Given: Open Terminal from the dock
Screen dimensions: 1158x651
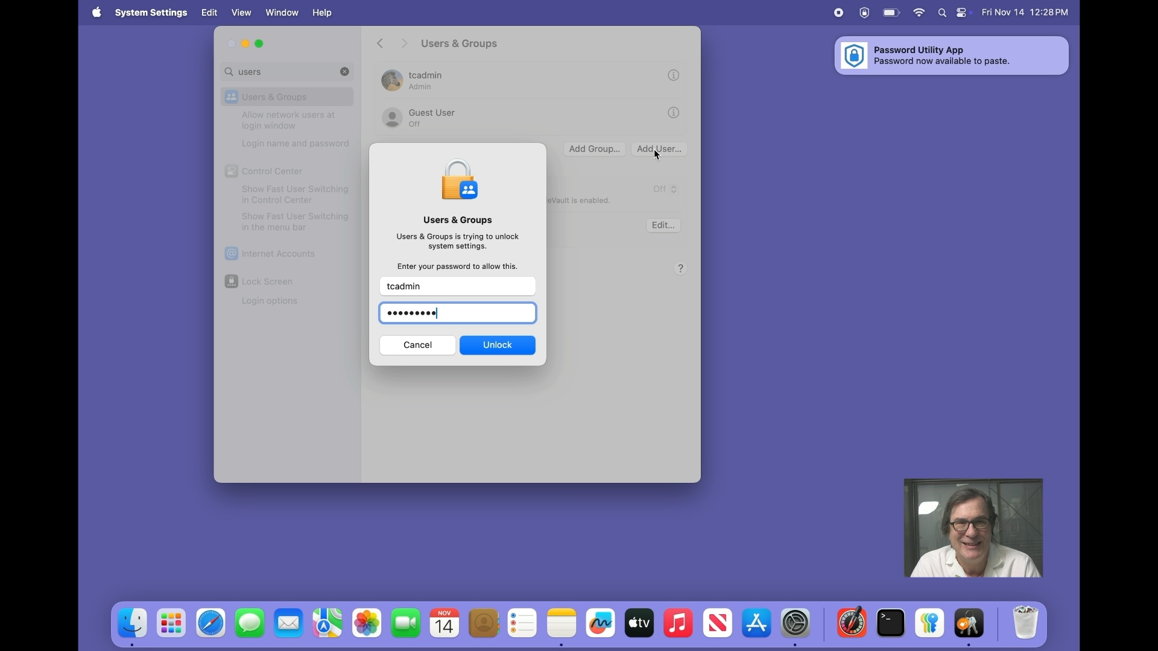Looking at the screenshot, I should (891, 623).
